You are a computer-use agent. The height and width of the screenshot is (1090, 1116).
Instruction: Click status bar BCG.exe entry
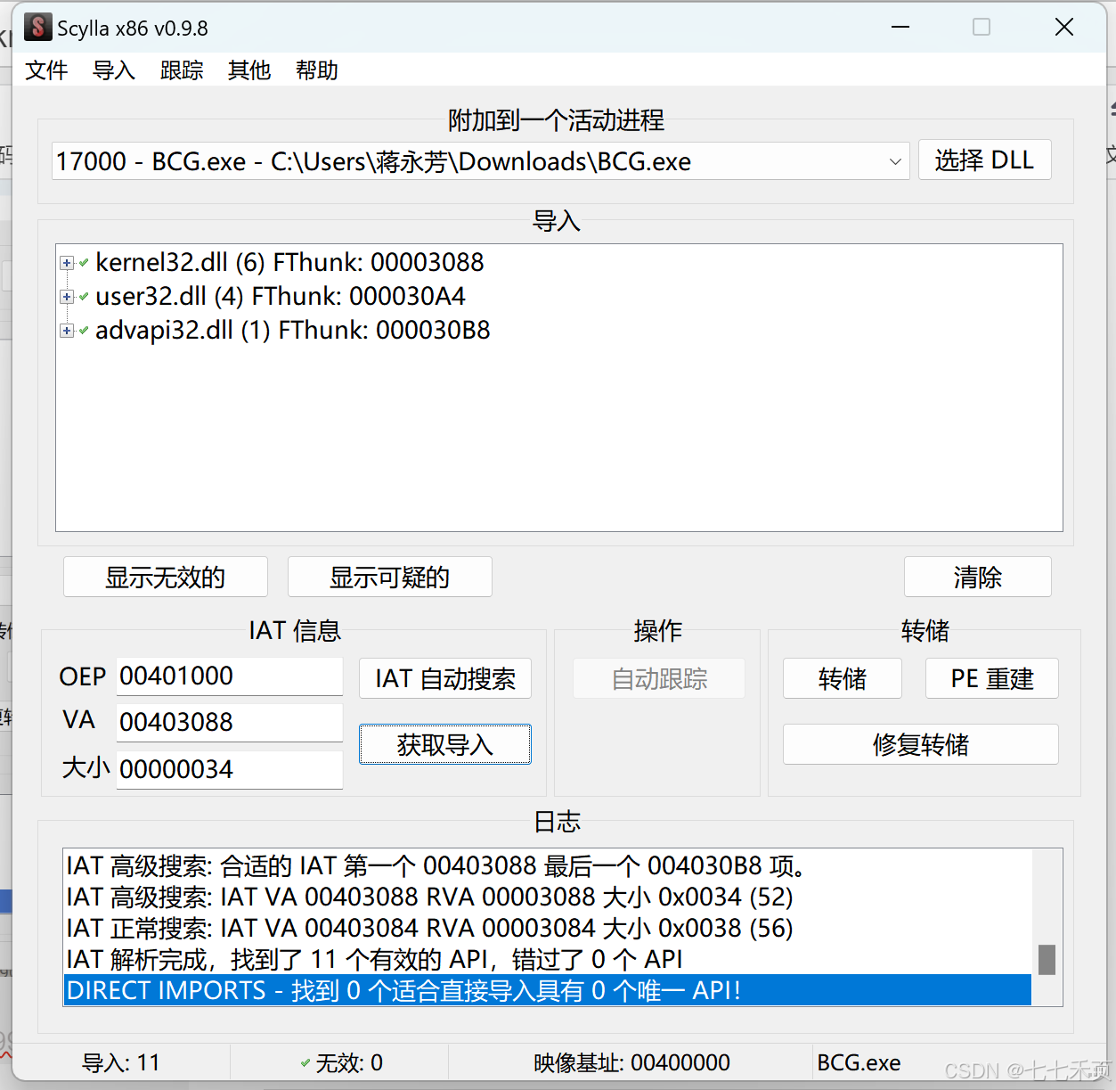tap(859, 1062)
